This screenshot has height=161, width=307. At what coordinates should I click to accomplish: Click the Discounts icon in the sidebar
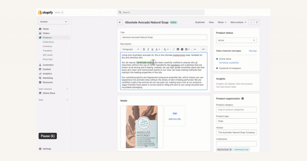(40, 82)
